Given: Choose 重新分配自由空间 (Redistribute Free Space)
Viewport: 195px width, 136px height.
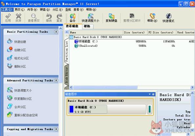Looking at the screenshot, I should pyautogui.click(x=22, y=115).
